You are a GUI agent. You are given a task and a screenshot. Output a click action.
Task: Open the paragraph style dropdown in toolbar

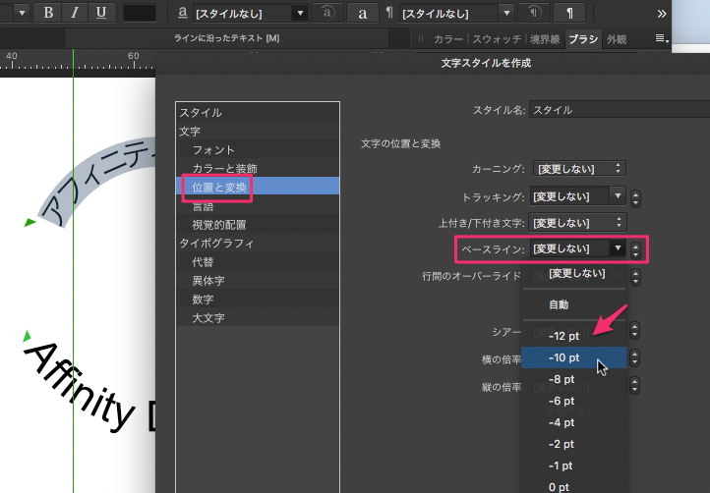pyautogui.click(x=457, y=13)
